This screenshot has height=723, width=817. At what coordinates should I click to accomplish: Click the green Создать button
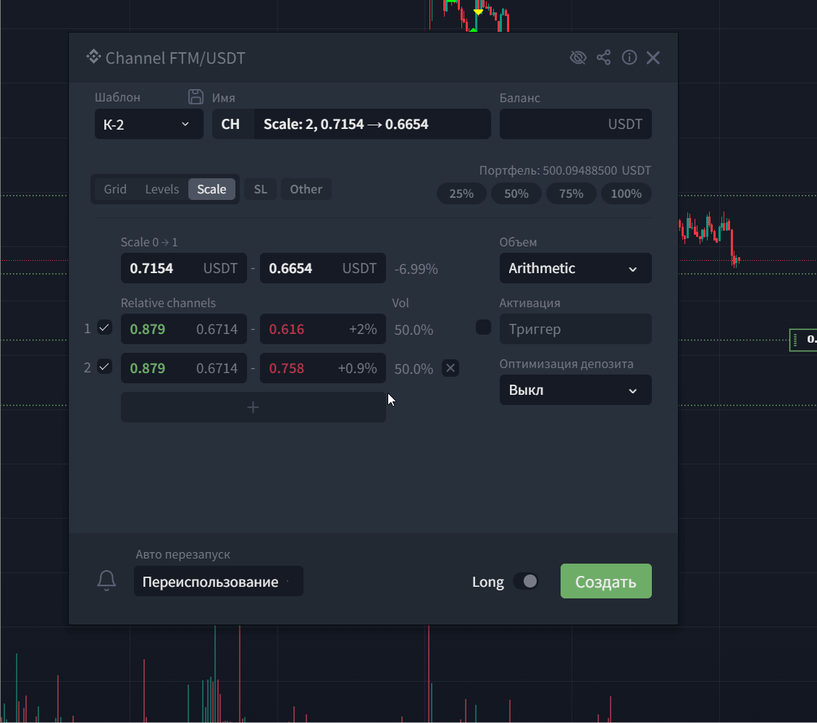point(606,581)
